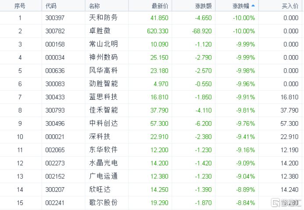Open stock 常山北明
The image size is (304, 210).
[x=104, y=44]
